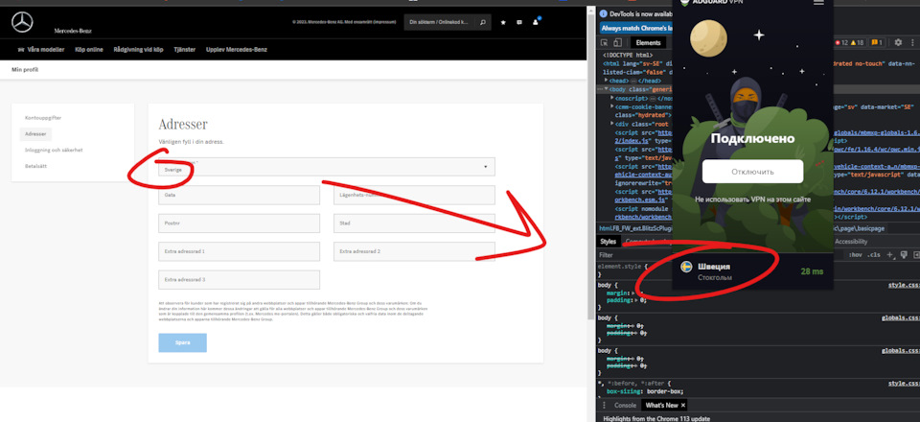This screenshot has height=422, width=920.
Task: Toggle device toolbar icon in DevTools
Action: point(616,43)
